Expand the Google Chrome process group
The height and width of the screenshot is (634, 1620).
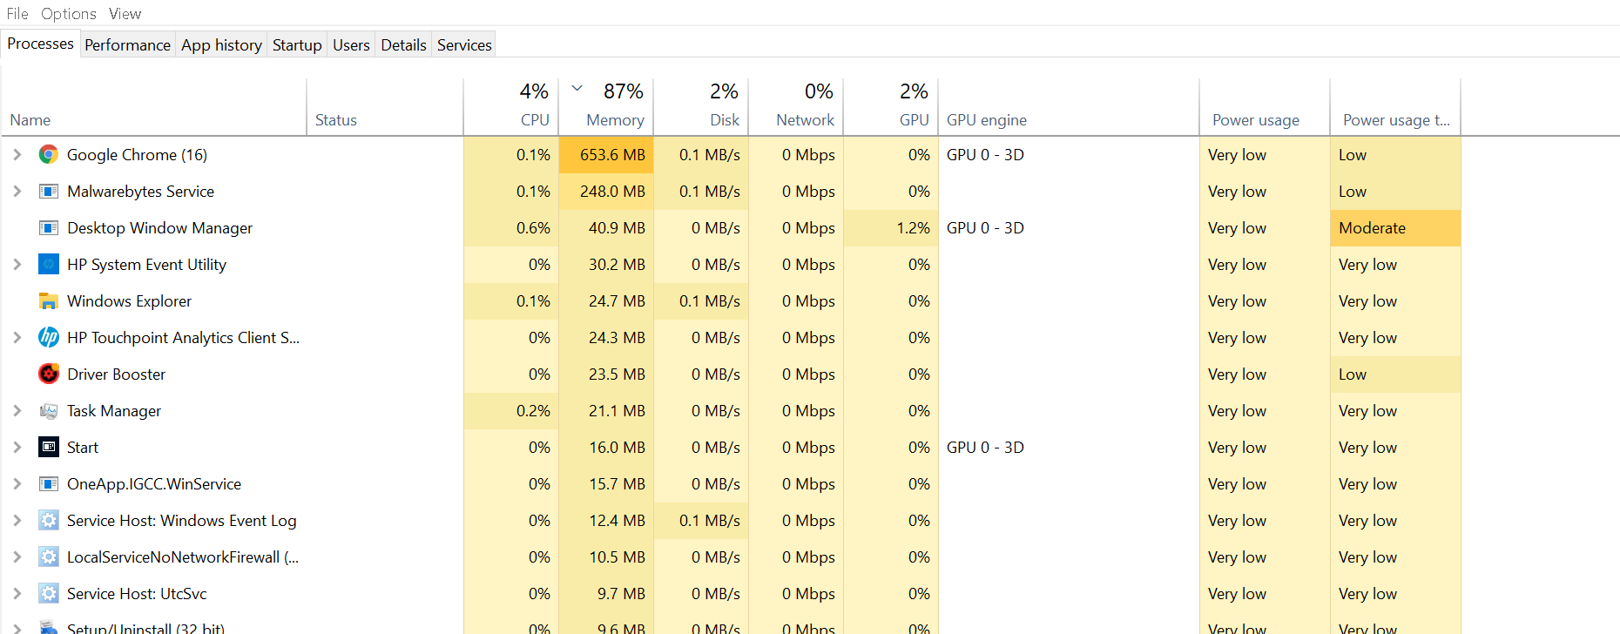(x=17, y=155)
